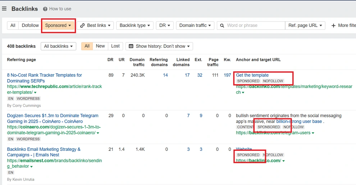Open the All backlinks dropdown
The height and width of the screenshot is (185, 356).
coord(58,46)
